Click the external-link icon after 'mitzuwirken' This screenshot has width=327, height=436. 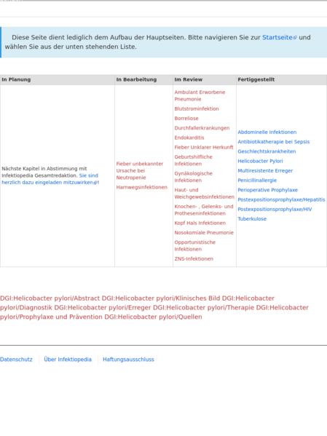(95, 183)
